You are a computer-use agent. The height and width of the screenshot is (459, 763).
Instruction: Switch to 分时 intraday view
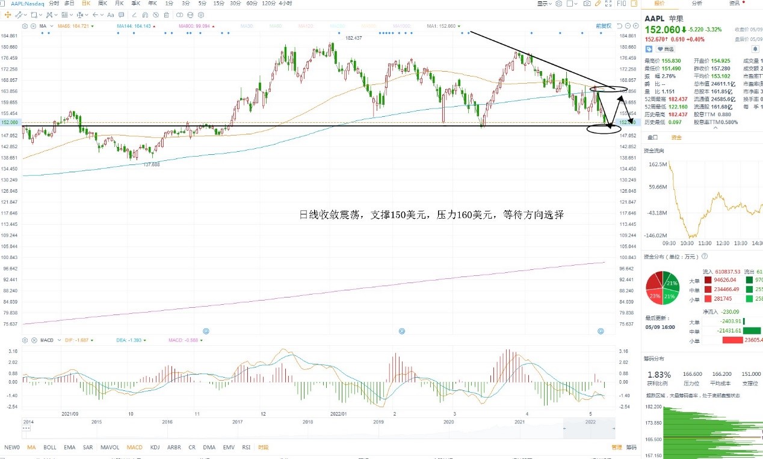[54, 4]
